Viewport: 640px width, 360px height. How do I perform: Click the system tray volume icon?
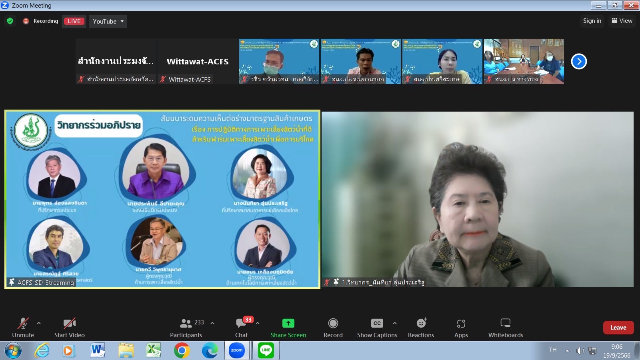coord(580,351)
